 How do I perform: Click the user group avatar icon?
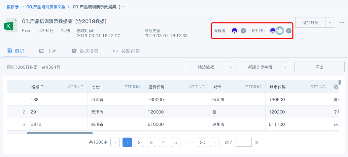pyautogui.click(x=280, y=31)
